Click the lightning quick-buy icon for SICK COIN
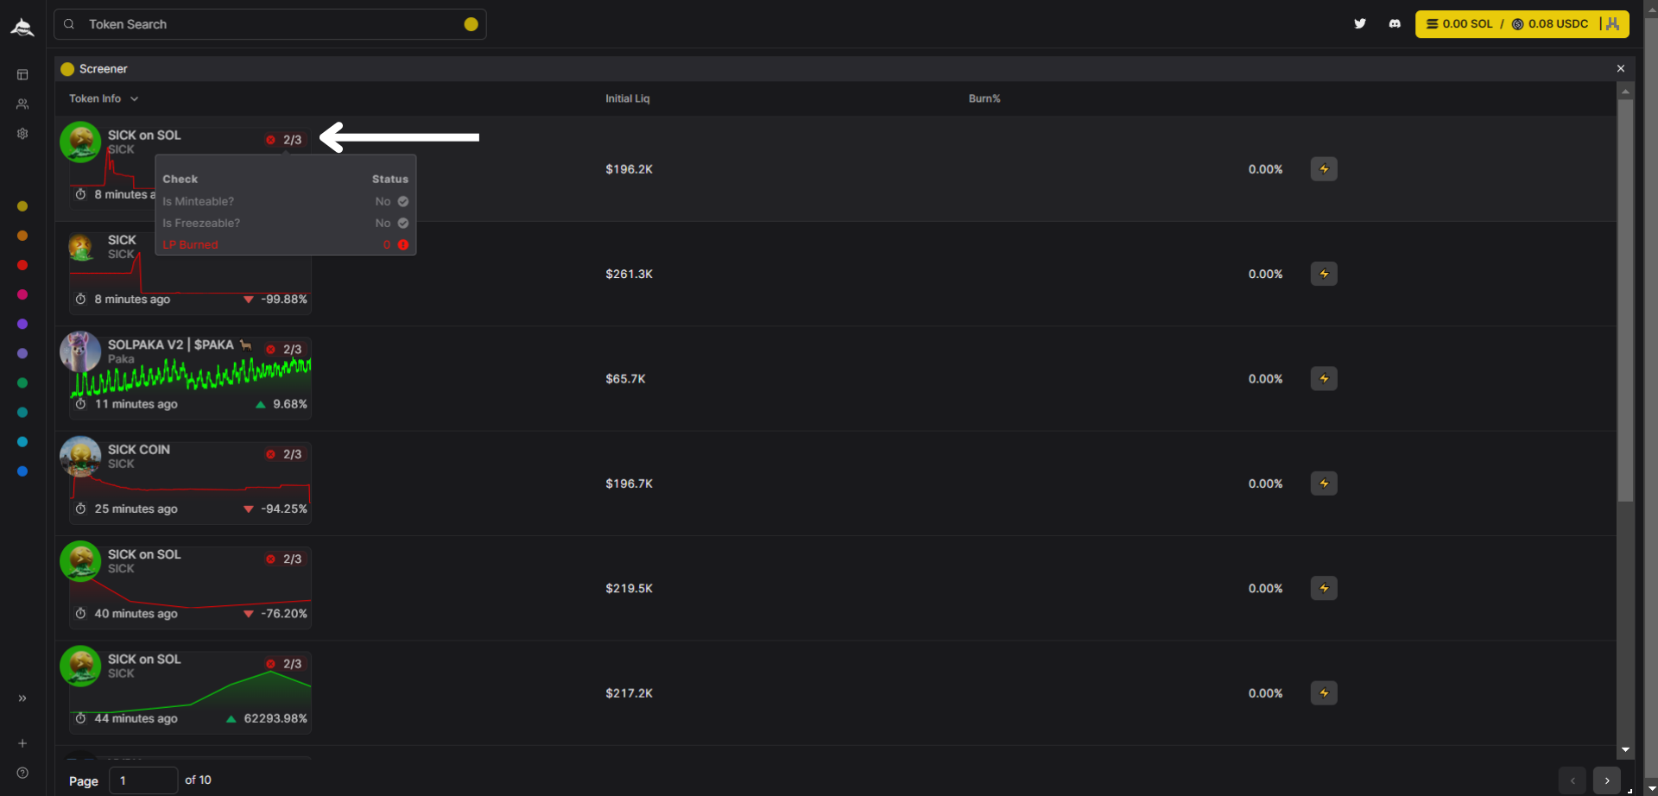The width and height of the screenshot is (1658, 796). [x=1324, y=483]
